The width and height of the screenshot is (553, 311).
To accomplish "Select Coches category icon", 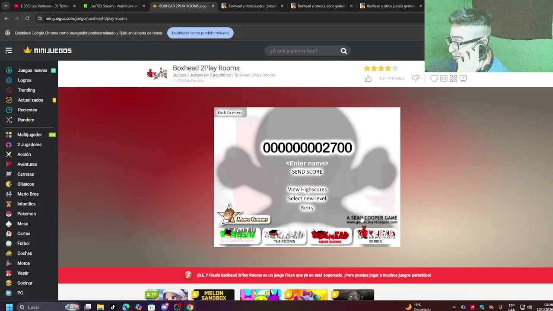I will [9, 254].
